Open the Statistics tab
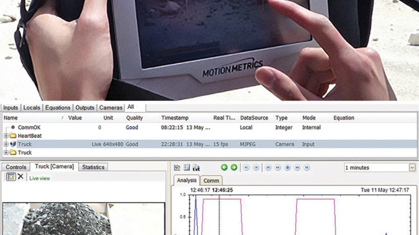 [93, 167]
